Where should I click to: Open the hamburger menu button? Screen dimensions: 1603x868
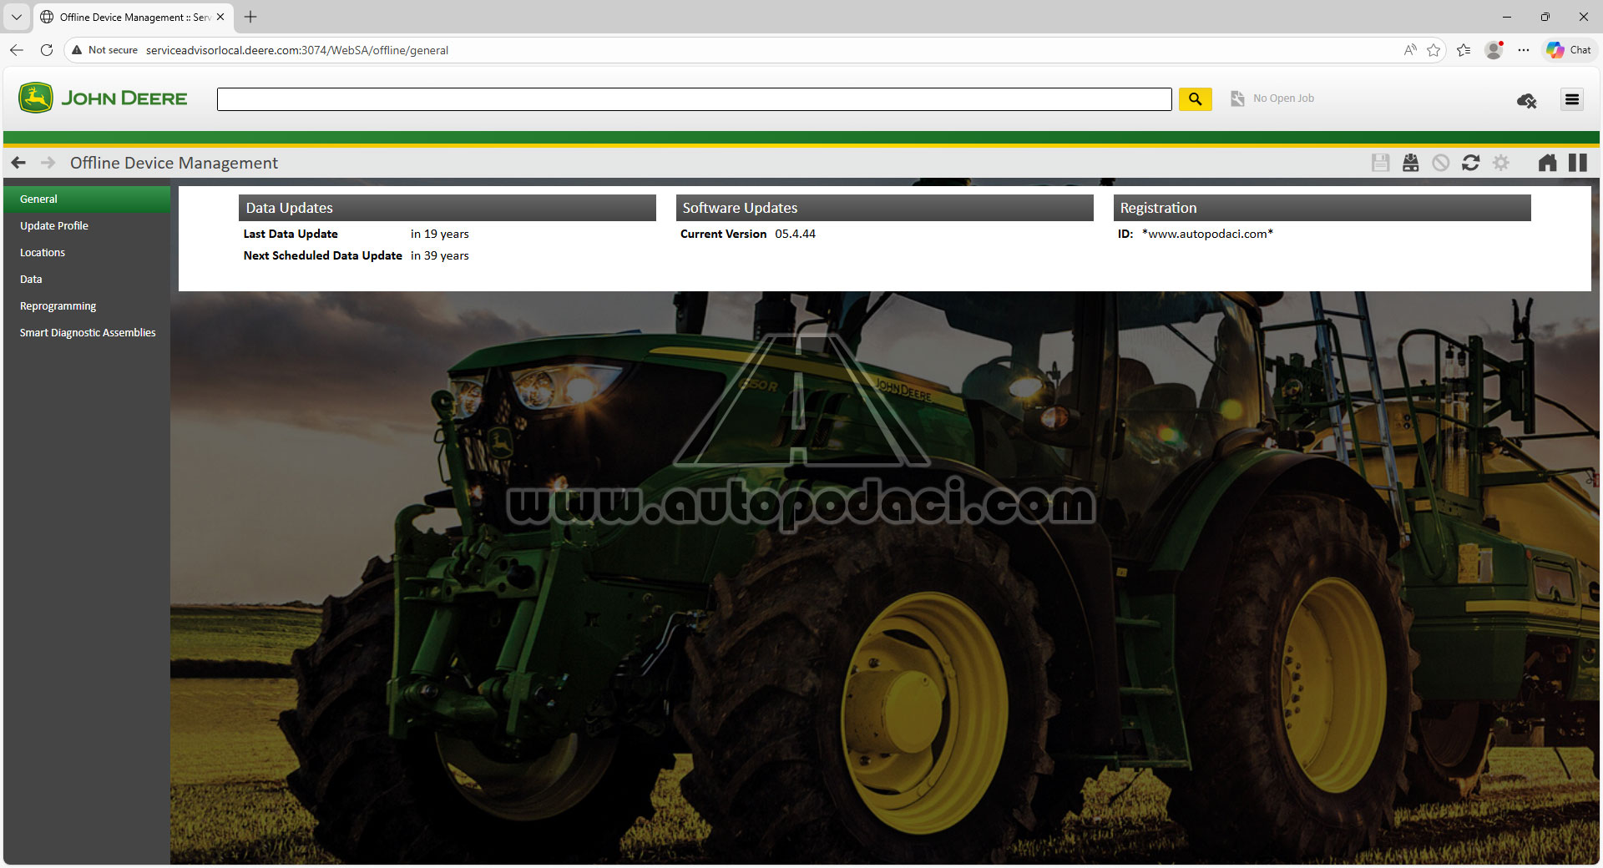(1571, 100)
